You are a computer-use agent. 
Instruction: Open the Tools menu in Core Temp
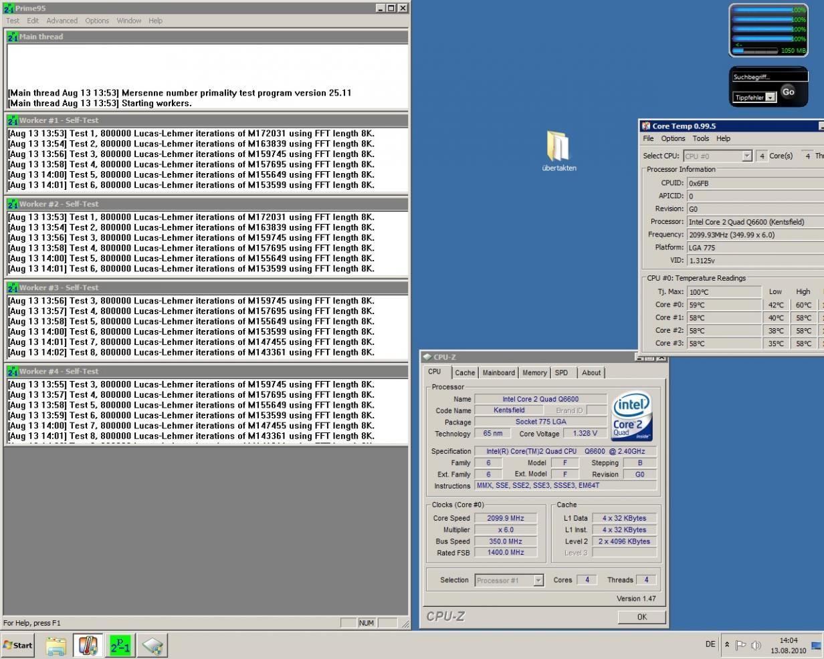700,138
